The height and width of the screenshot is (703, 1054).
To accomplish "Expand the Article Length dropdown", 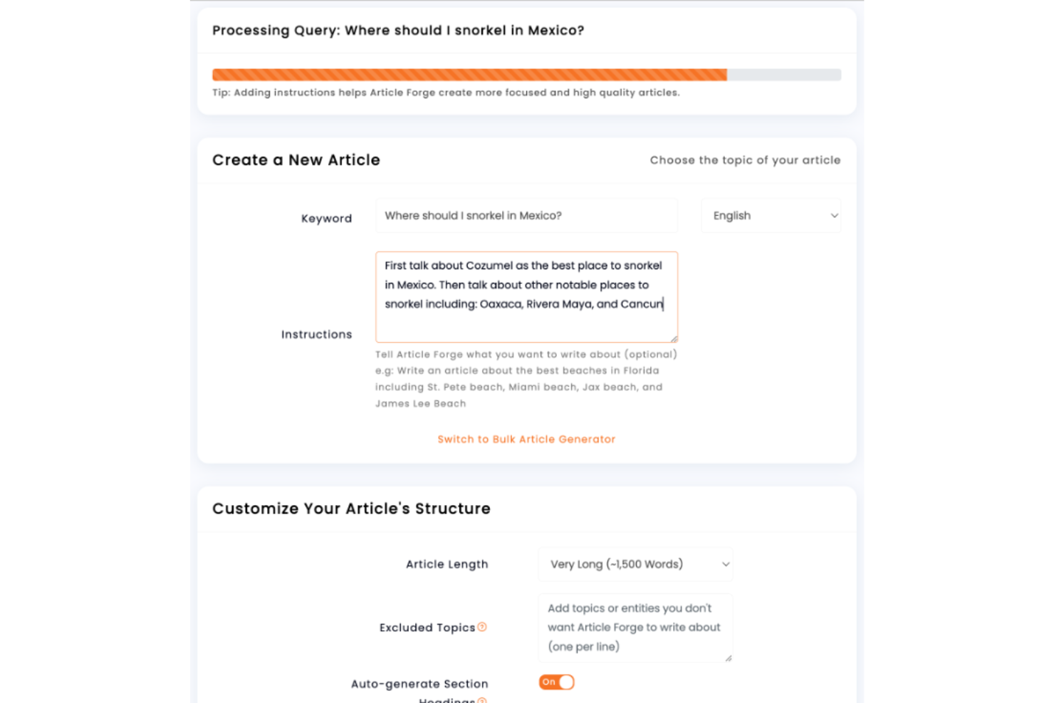I will coord(635,564).
